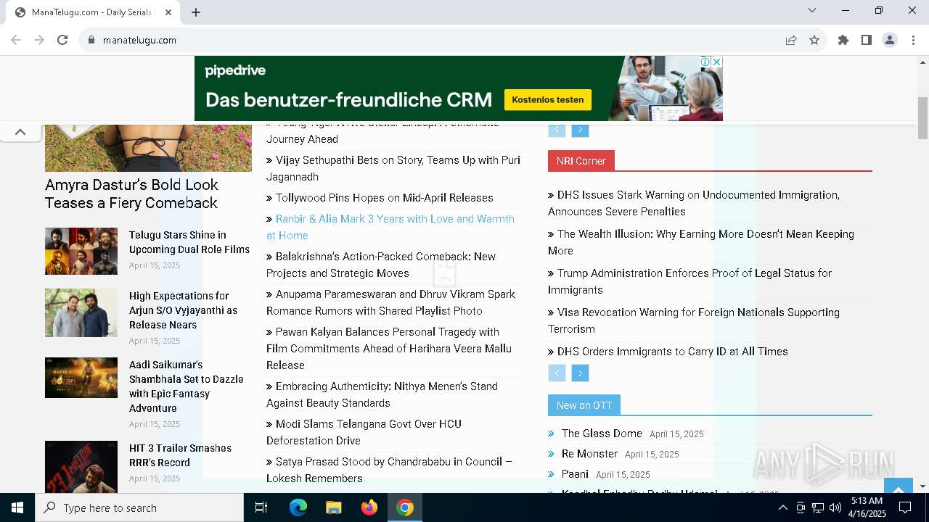The image size is (929, 522).
Task: Open Amyra Dastur's Bold Look article
Action: (x=131, y=194)
